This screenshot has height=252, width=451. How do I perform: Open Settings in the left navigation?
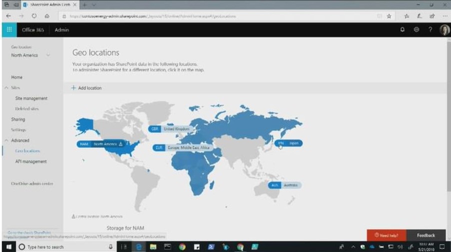18,130
